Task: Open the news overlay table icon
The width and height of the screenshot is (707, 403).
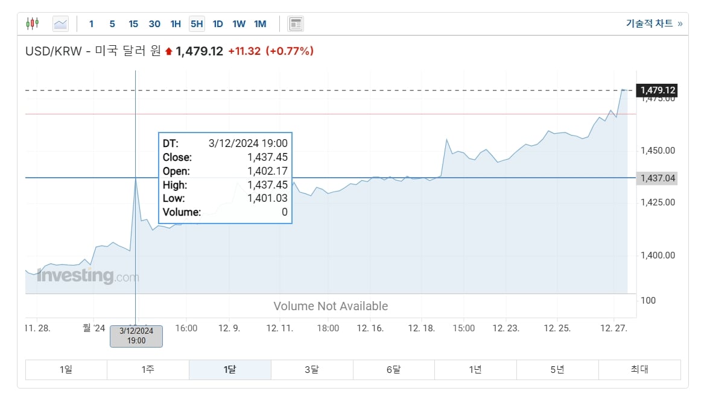Action: tap(296, 24)
